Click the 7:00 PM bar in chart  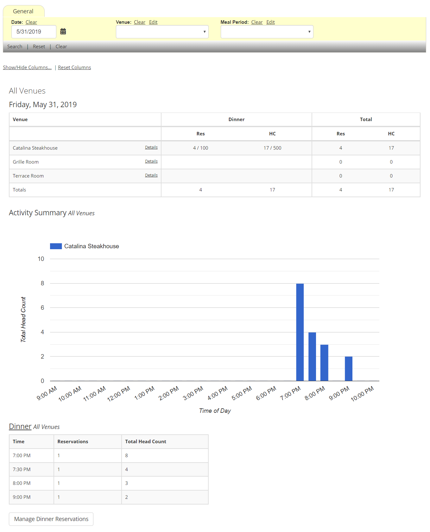coord(300,332)
